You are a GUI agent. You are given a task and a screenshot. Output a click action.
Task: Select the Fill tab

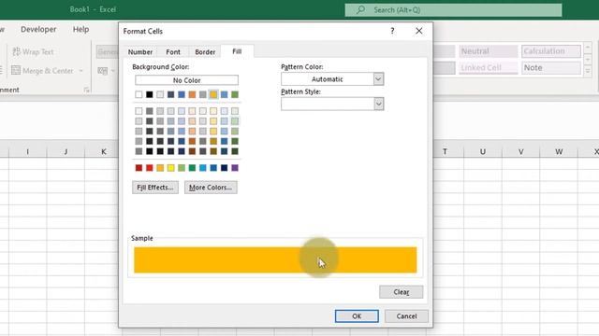pos(237,51)
